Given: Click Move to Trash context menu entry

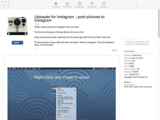Looking at the screenshot, I should point(62,93).
